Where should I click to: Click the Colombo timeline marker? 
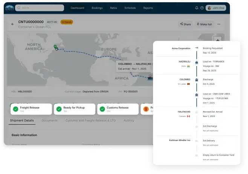tap(196, 79)
